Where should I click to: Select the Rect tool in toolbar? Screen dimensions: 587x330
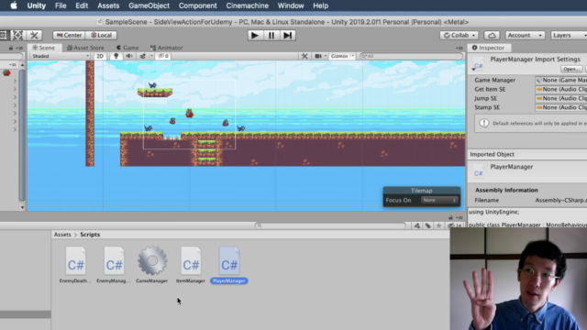click(3, 35)
